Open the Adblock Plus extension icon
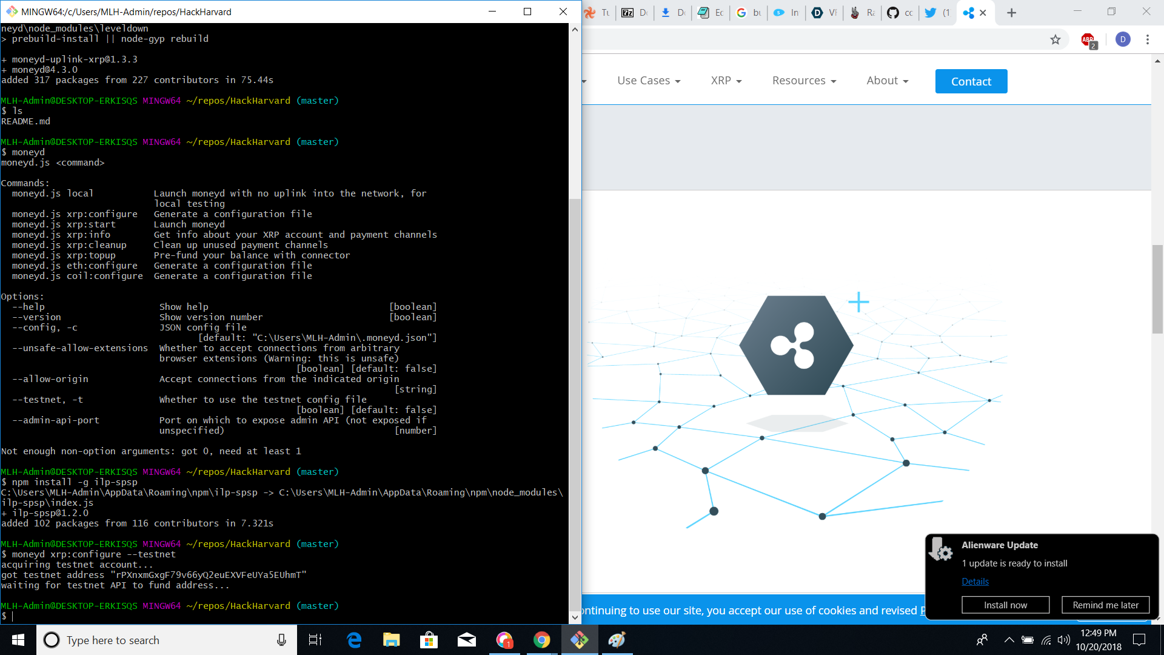Screen dimensions: 1164x655 tap(1088, 40)
